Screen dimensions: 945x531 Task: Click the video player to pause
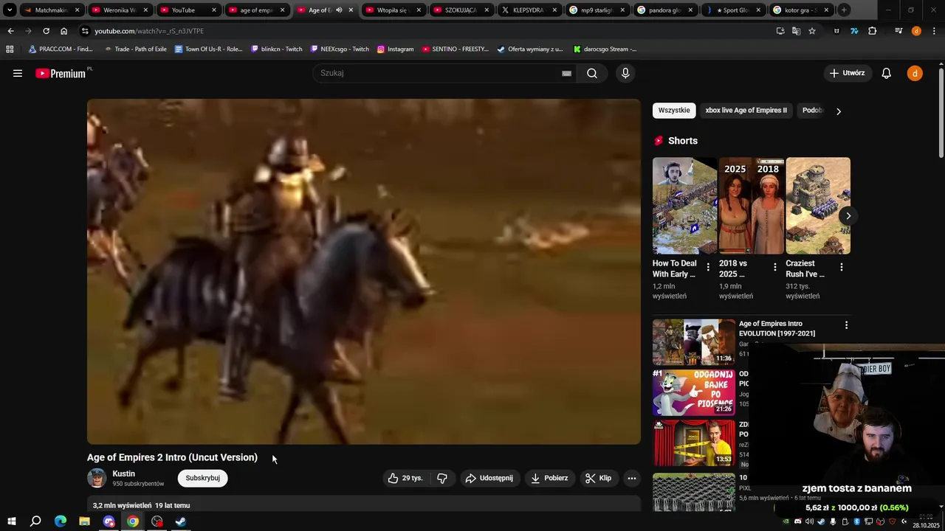click(364, 271)
